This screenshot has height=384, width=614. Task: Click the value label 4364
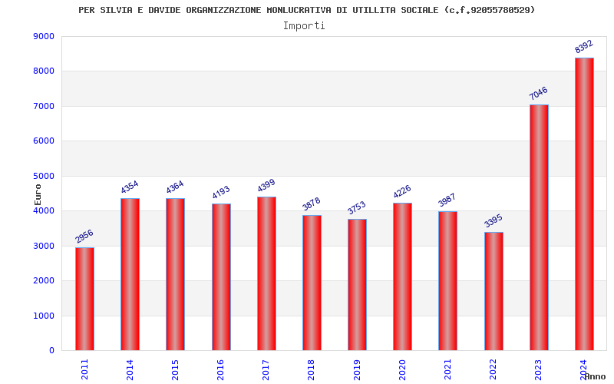175,187
